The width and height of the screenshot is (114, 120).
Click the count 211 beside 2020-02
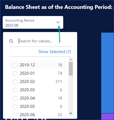click(x=59, y=82)
